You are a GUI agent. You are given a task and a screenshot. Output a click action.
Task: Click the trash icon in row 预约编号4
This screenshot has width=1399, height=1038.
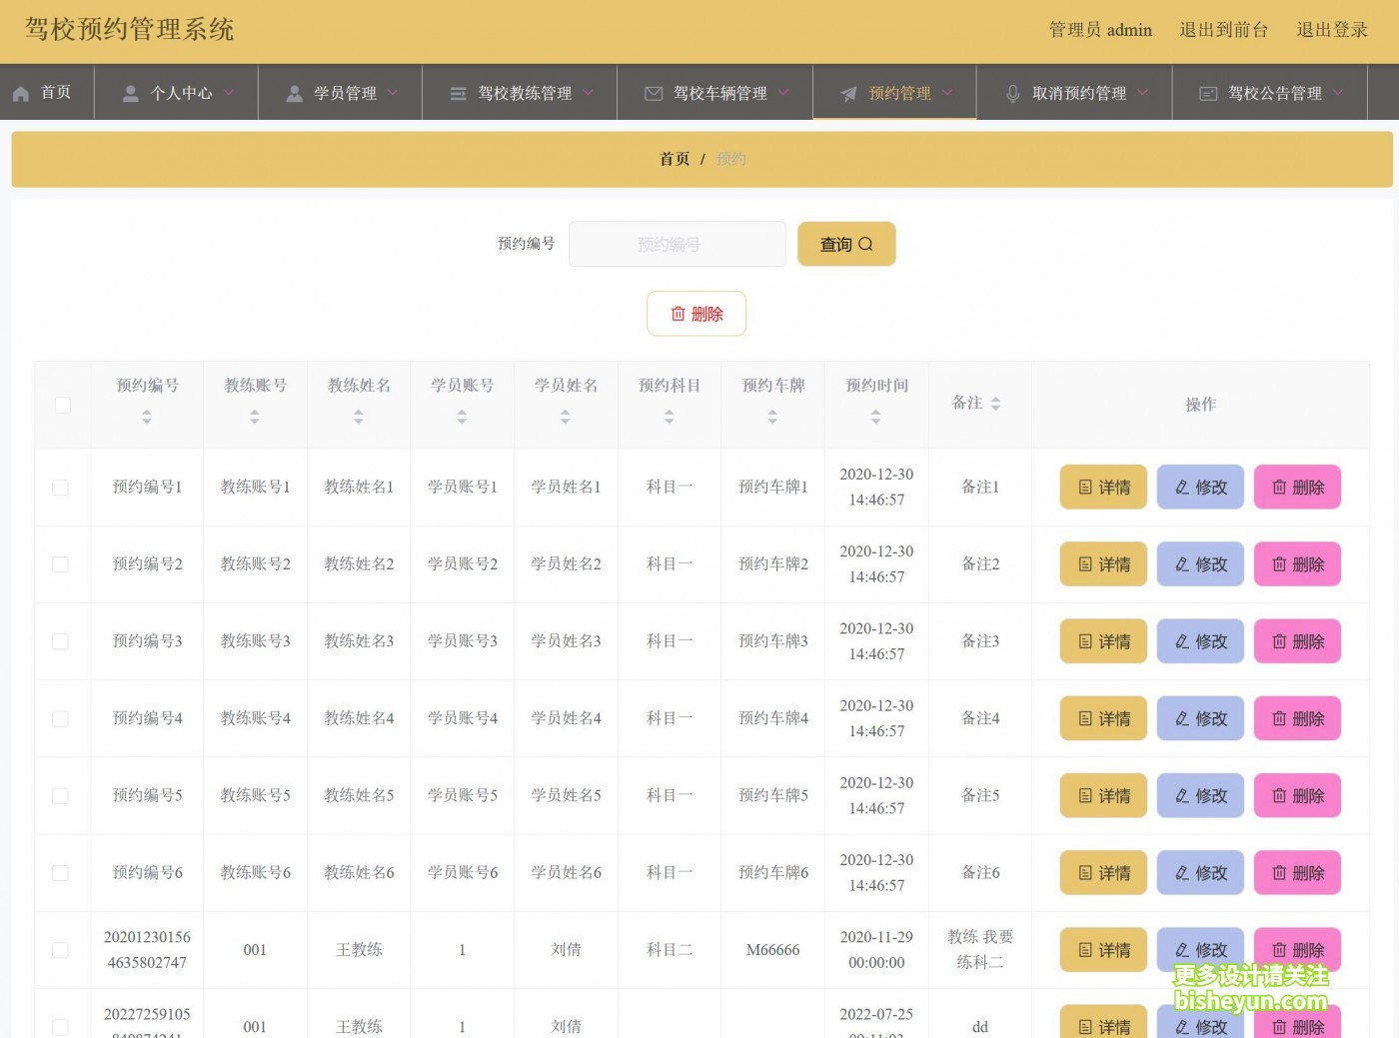(1279, 718)
